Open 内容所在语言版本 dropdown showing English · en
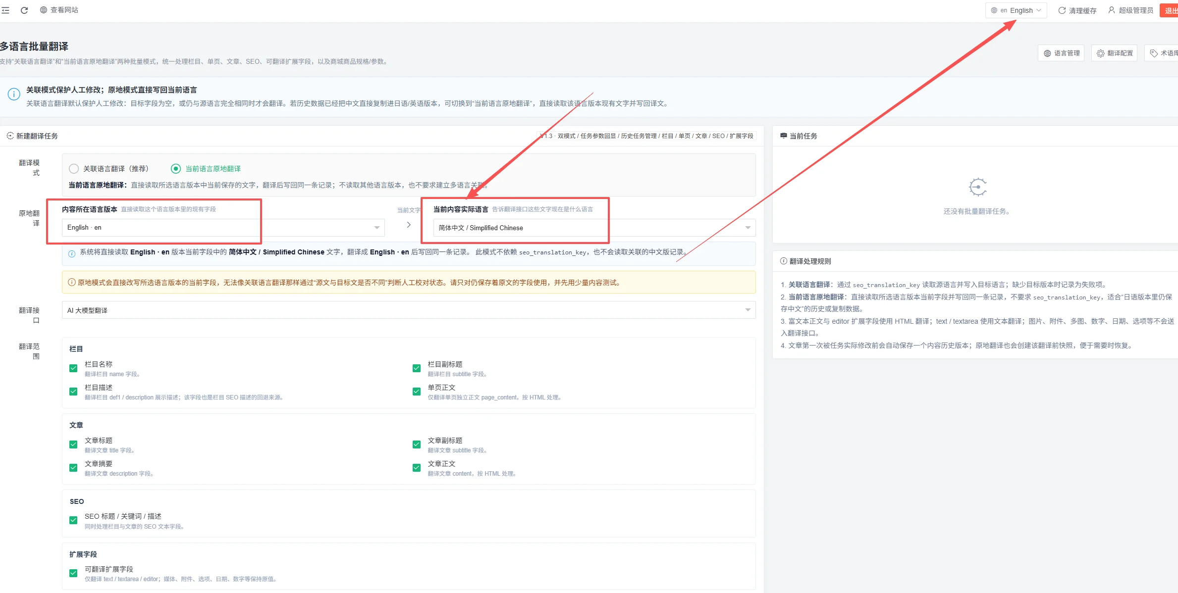This screenshot has width=1178, height=593. [x=223, y=228]
